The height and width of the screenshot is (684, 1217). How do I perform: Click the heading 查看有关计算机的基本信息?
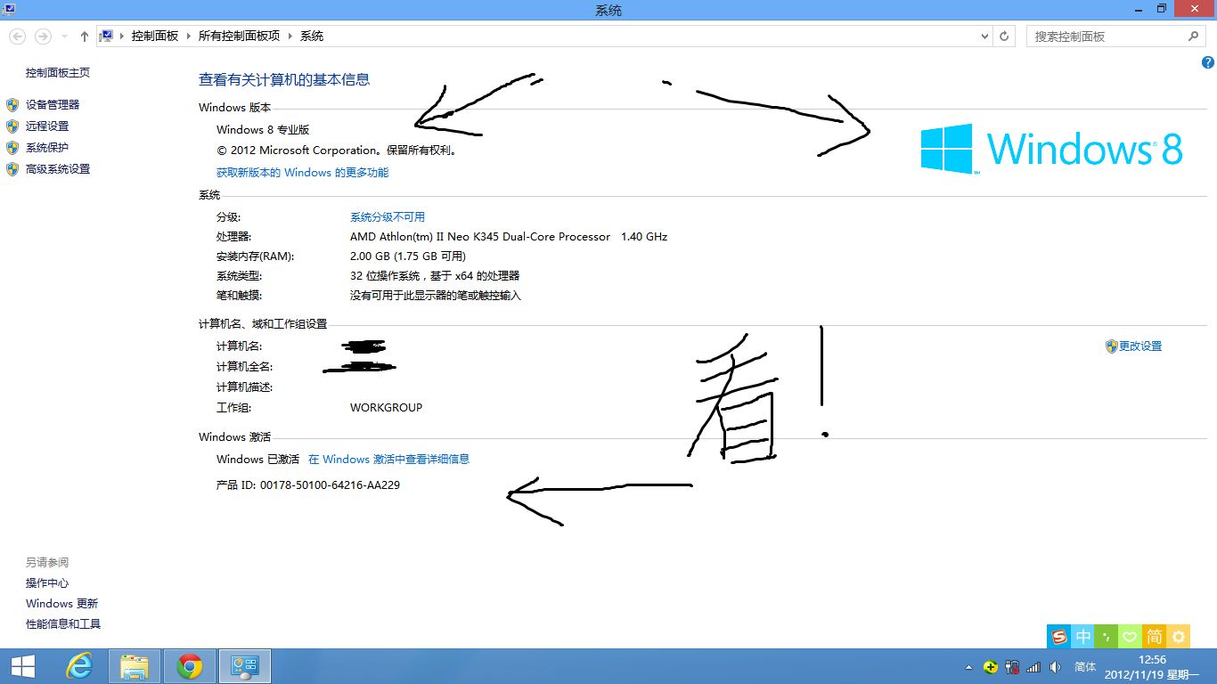tap(284, 79)
